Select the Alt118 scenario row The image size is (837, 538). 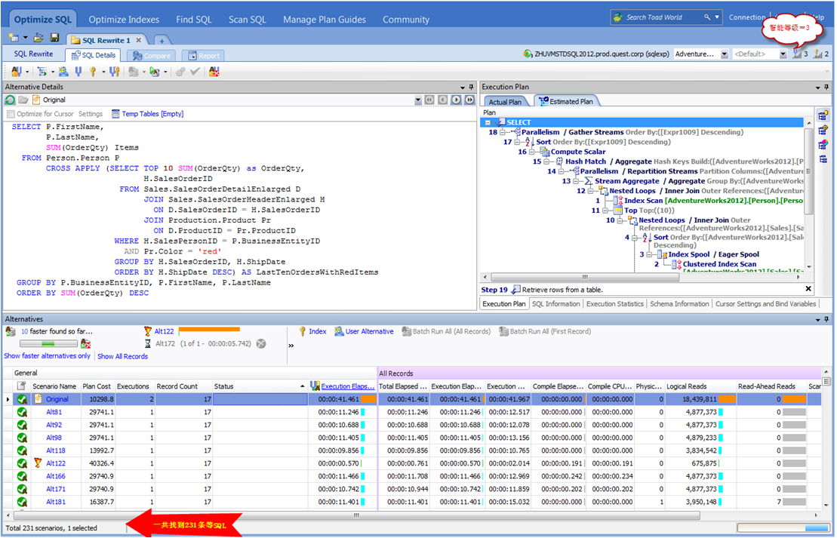pyautogui.click(x=412, y=450)
